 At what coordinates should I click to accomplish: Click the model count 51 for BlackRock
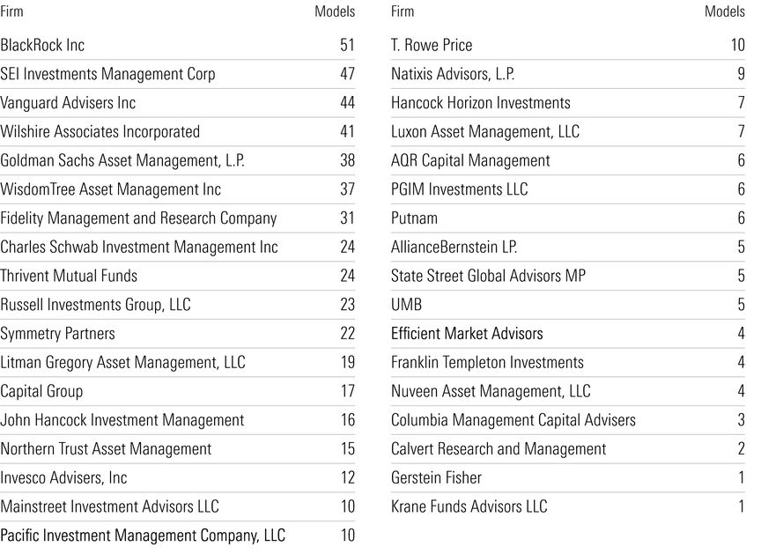point(348,45)
